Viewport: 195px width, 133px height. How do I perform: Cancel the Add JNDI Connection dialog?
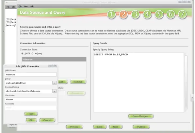click(x=47, y=120)
